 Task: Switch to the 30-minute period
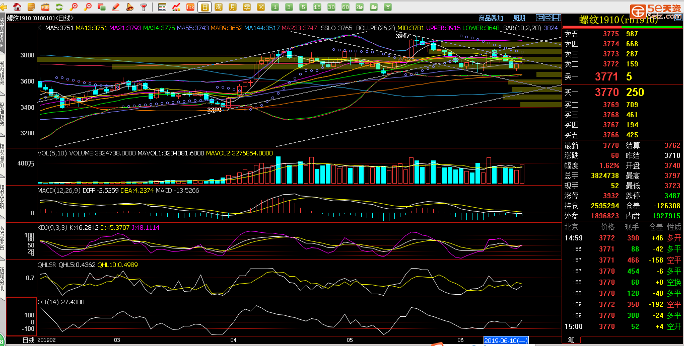pyautogui.click(x=331, y=7)
